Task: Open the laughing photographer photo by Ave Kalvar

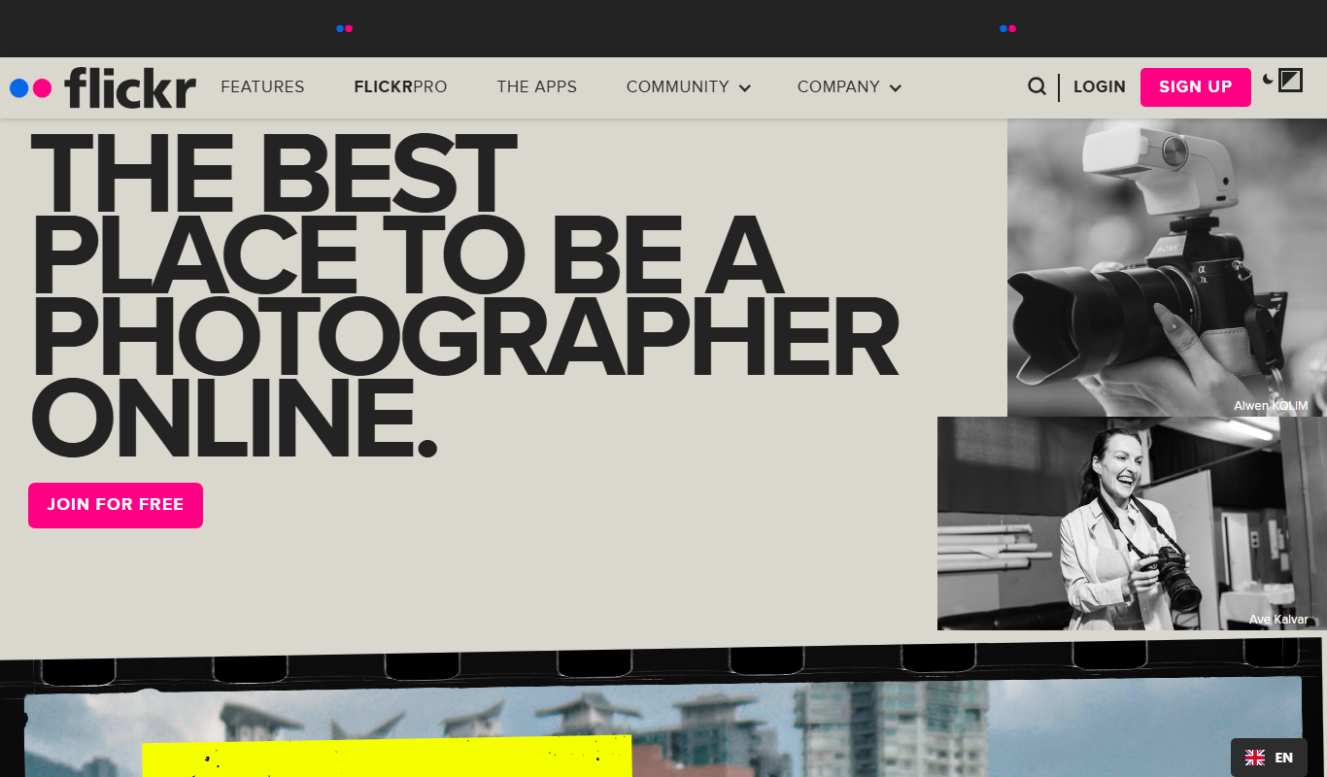Action: point(1132,524)
